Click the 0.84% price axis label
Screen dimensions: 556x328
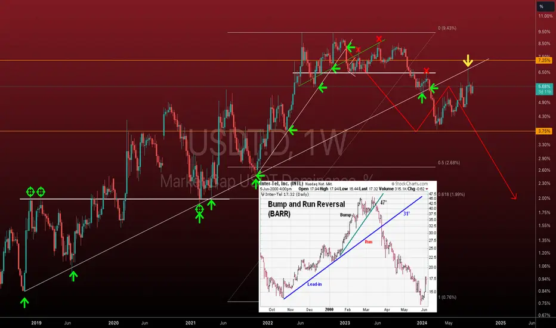click(544, 292)
